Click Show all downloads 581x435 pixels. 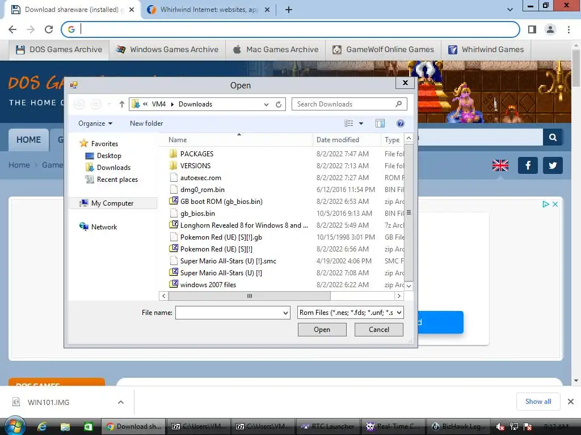538,402
